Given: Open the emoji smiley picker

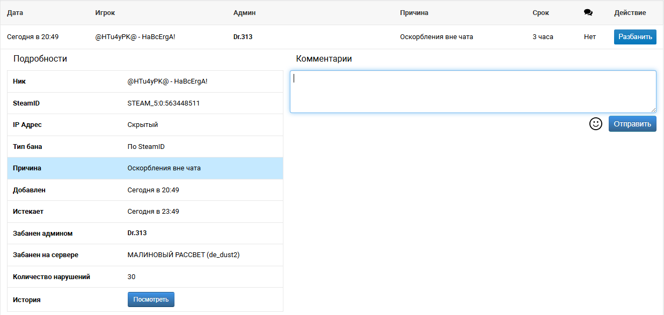Looking at the screenshot, I should 595,124.
